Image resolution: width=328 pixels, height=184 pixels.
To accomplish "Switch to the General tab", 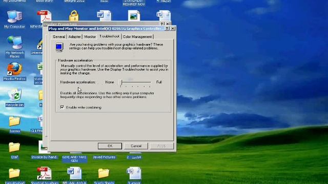I will [59, 37].
